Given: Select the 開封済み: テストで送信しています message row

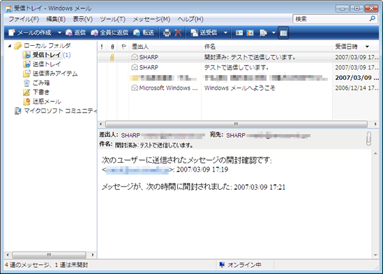Looking at the screenshot, I should click(239, 57).
